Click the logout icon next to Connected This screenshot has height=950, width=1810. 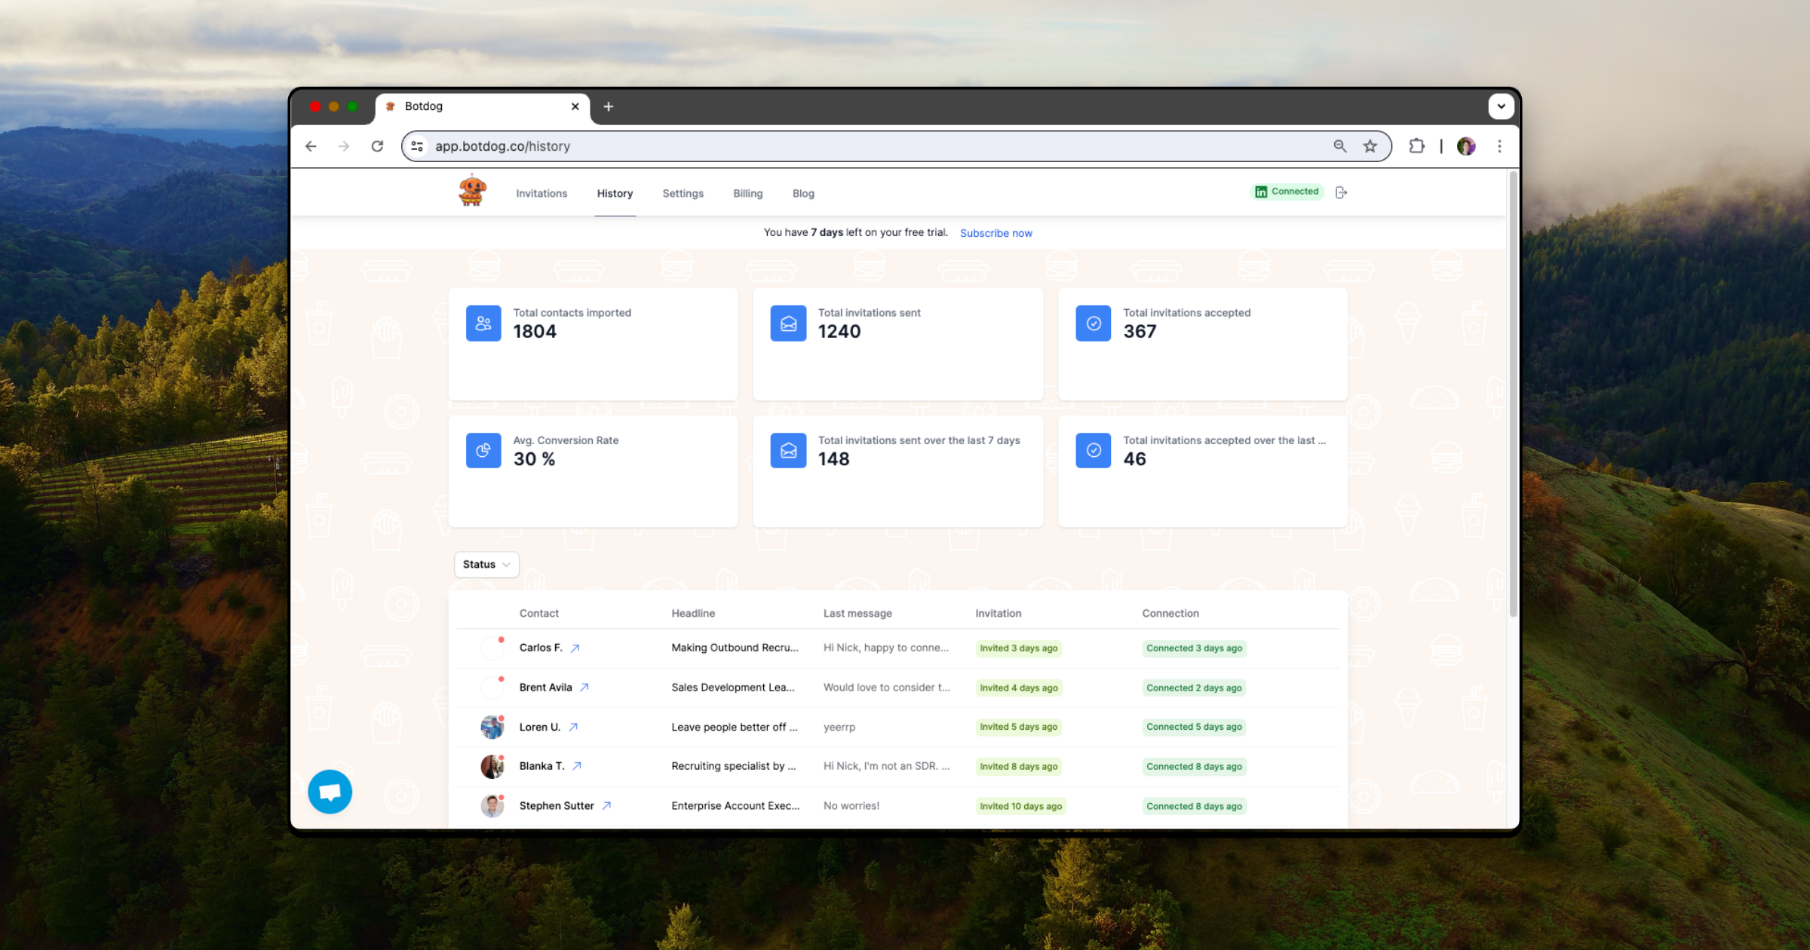(1341, 192)
